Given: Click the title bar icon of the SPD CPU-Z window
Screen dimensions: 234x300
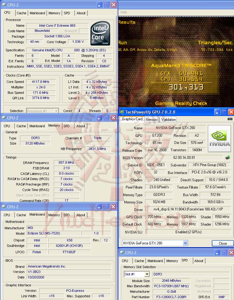Looking at the screenshot, I should (x=122, y=252).
